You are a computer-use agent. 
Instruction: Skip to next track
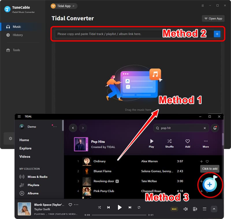130,207
